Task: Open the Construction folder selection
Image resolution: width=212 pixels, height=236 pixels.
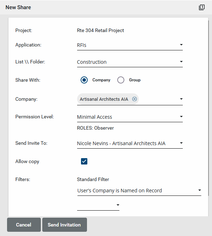Action: pyautogui.click(x=127, y=62)
